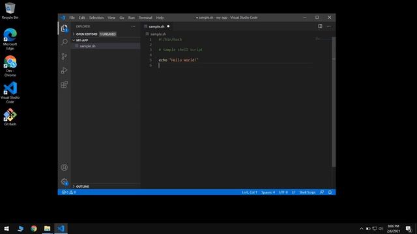Open the Search view icon
Image resolution: width=417 pixels, height=234 pixels.
[x=65, y=42]
